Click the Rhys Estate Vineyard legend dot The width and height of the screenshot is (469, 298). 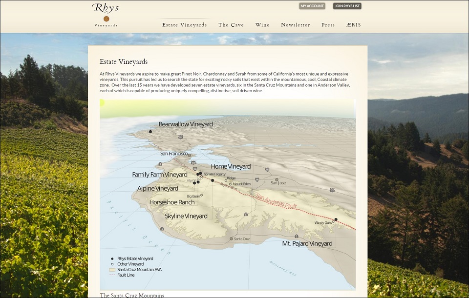coord(112,258)
